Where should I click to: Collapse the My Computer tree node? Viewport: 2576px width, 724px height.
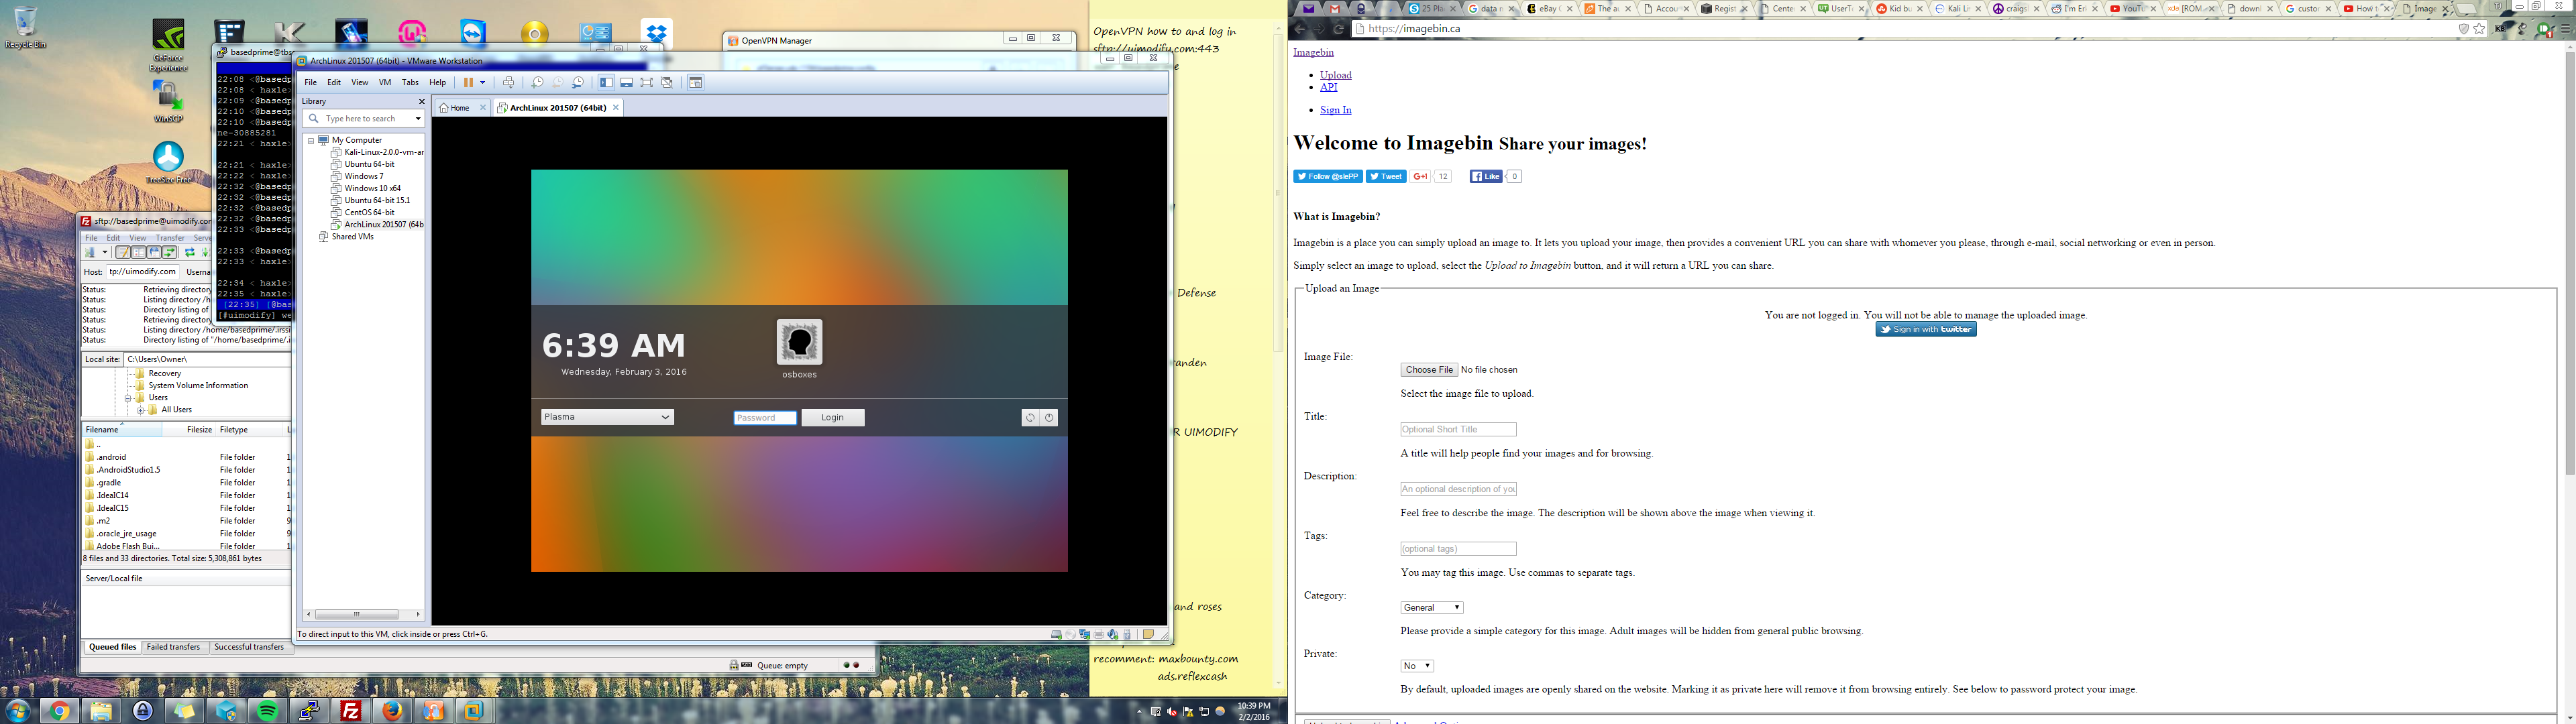point(311,141)
